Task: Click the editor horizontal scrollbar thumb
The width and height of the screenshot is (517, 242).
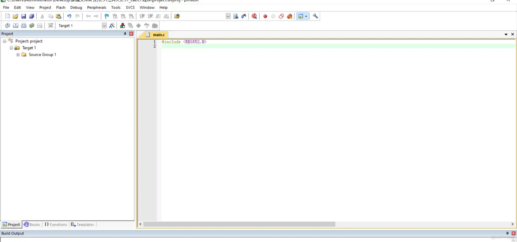Action: pos(239,224)
